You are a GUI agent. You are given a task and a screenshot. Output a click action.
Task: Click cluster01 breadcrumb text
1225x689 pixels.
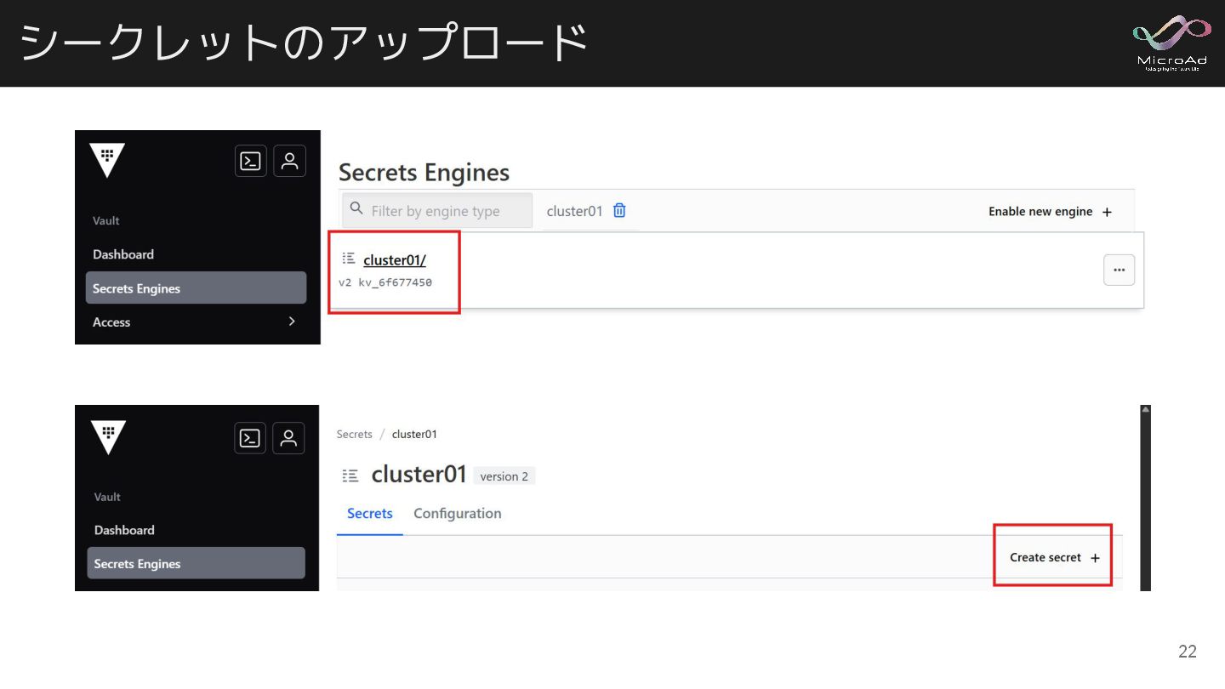tap(414, 434)
